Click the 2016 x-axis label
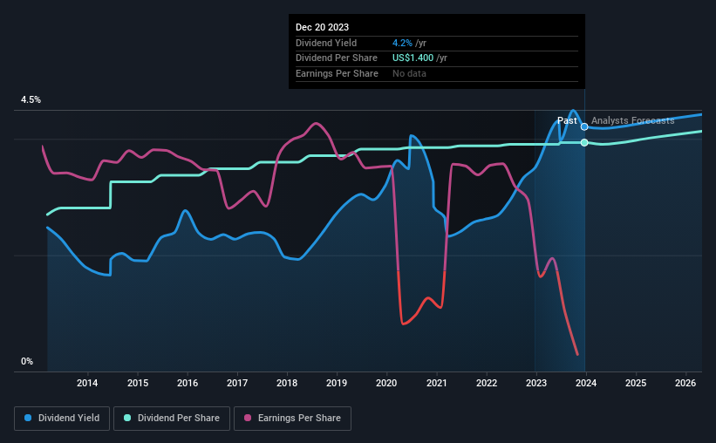This screenshot has width=716, height=443. [x=188, y=383]
